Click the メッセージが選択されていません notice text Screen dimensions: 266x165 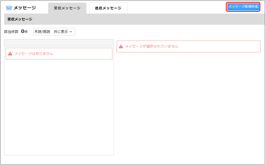[x=152, y=46]
